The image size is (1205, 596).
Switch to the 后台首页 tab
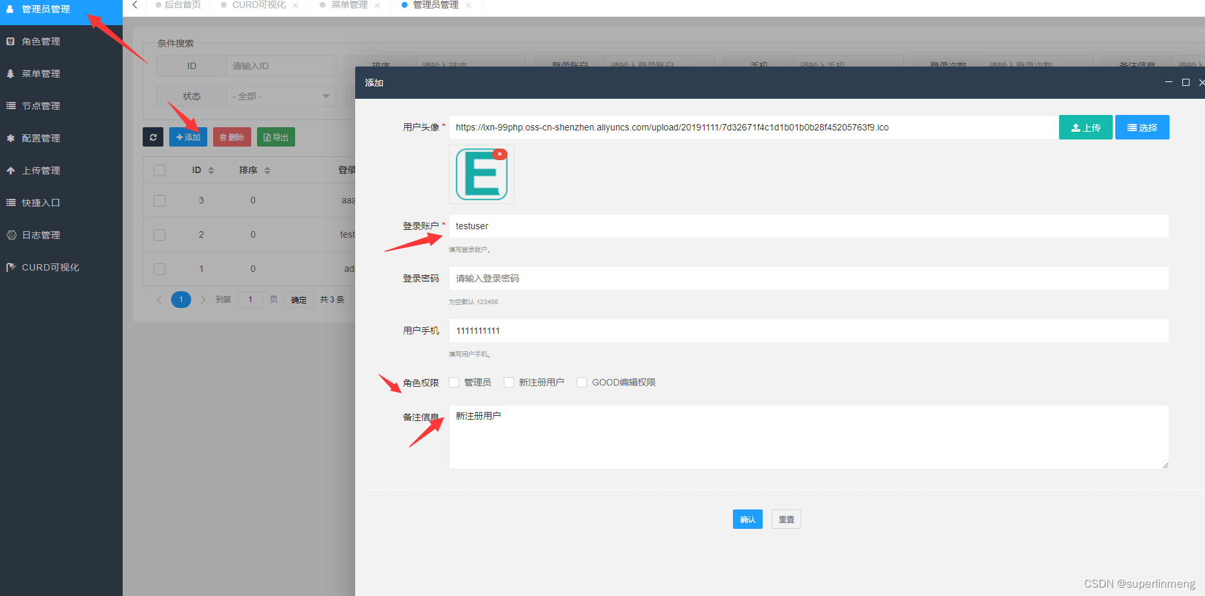pos(178,5)
